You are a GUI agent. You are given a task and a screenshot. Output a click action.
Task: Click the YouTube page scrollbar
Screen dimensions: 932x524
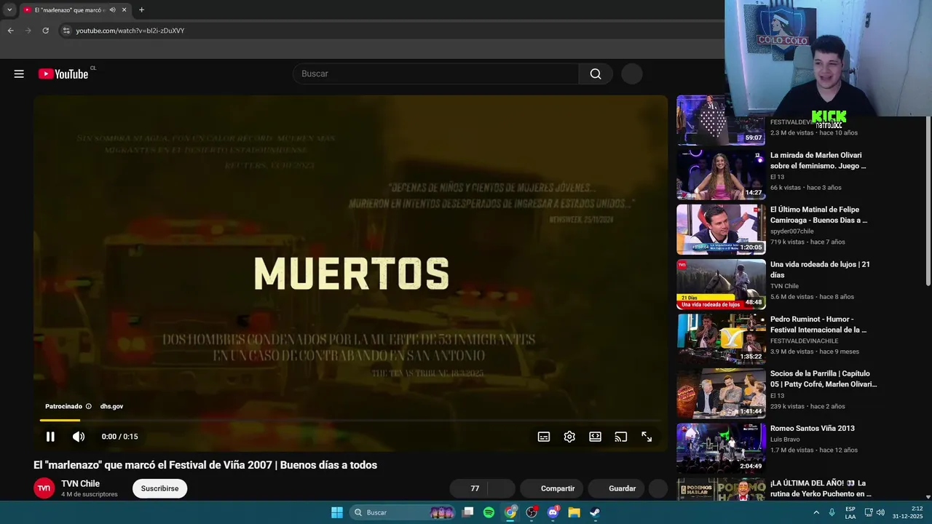[x=928, y=200]
